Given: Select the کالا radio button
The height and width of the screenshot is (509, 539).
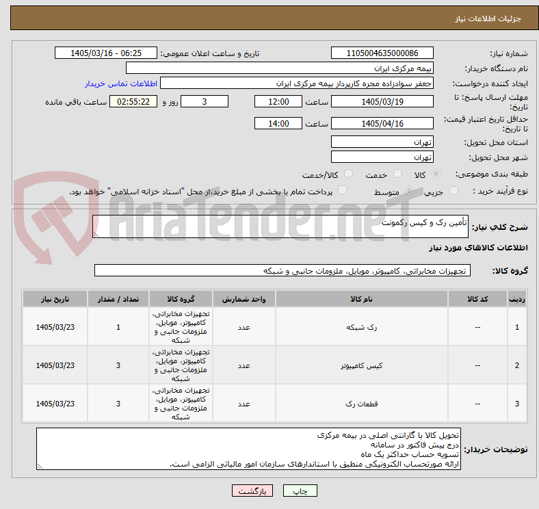Looking at the screenshot, I should point(436,174).
